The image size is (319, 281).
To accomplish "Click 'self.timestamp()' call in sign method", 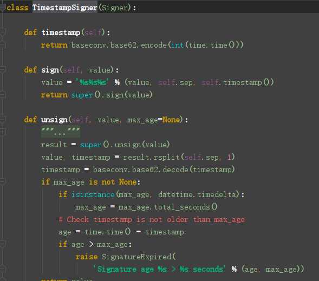I will click(237, 82).
